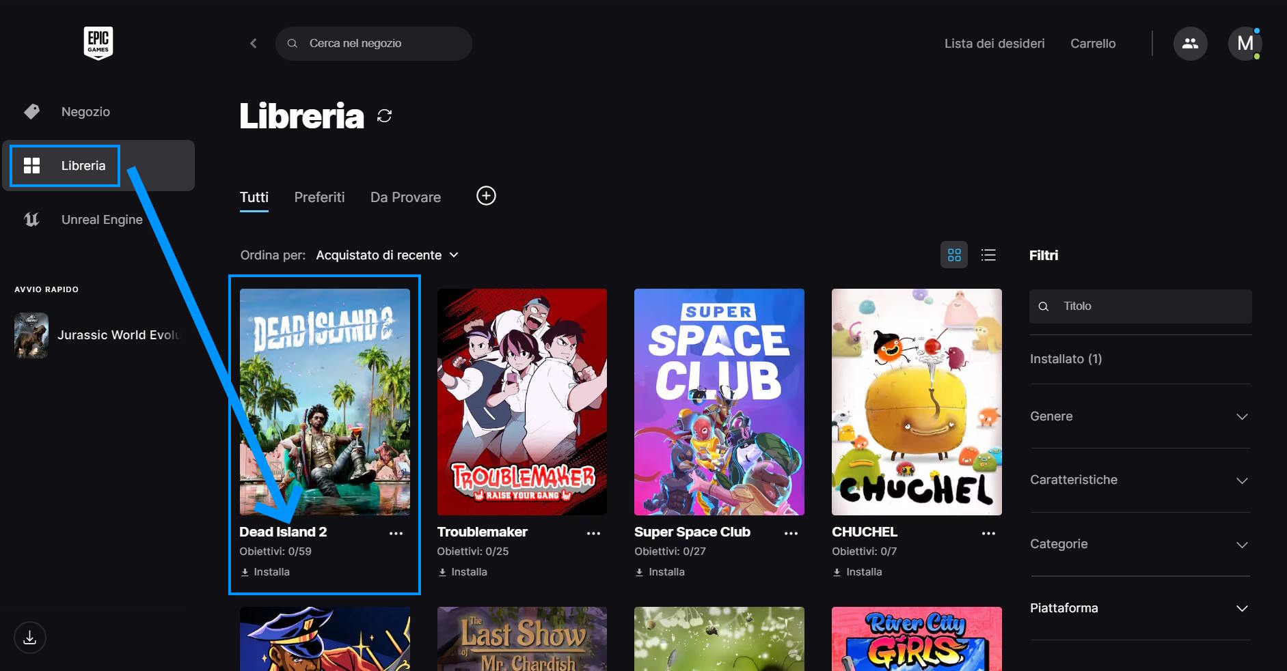Open the M profile avatar menu
This screenshot has height=671, width=1287.
tap(1245, 43)
